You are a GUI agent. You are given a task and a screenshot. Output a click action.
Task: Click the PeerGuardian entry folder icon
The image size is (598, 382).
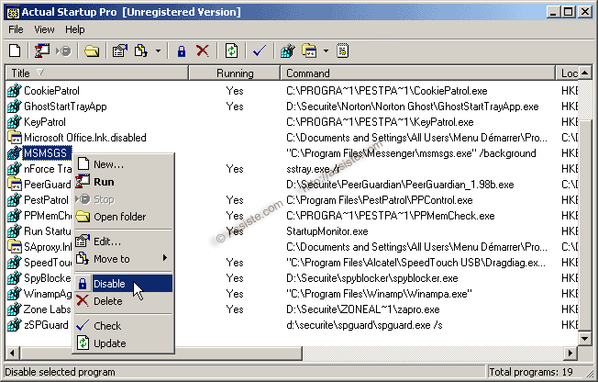click(x=14, y=185)
